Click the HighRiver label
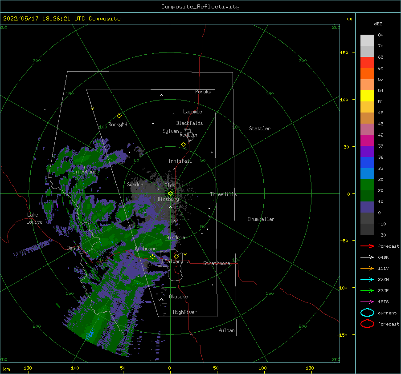Viewport: 401px width, 374px height. [185, 312]
